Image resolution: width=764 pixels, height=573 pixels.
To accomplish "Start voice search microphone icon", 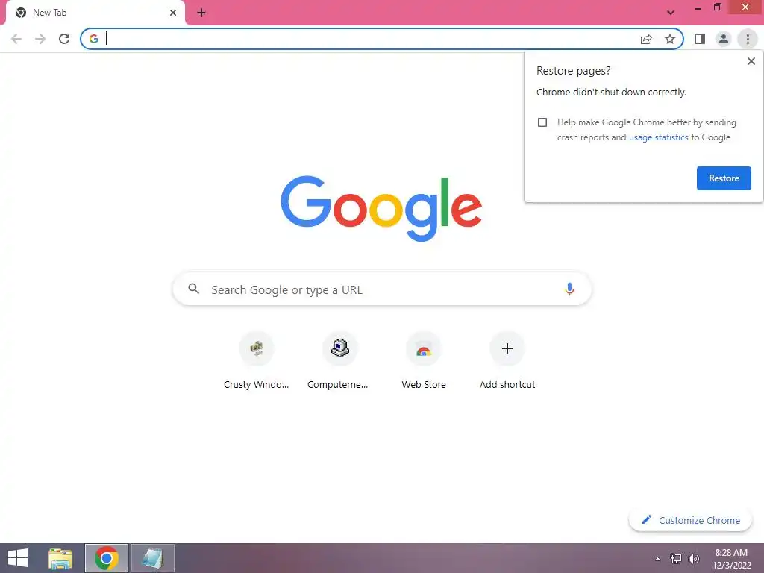I will [x=569, y=289].
